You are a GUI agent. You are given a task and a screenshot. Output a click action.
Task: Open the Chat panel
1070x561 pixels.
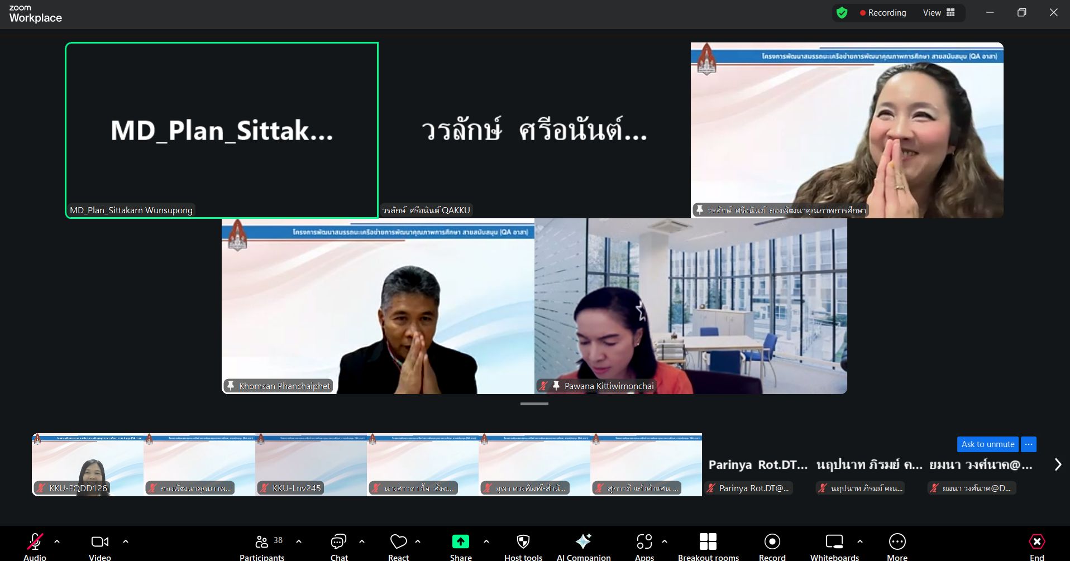coord(338,546)
